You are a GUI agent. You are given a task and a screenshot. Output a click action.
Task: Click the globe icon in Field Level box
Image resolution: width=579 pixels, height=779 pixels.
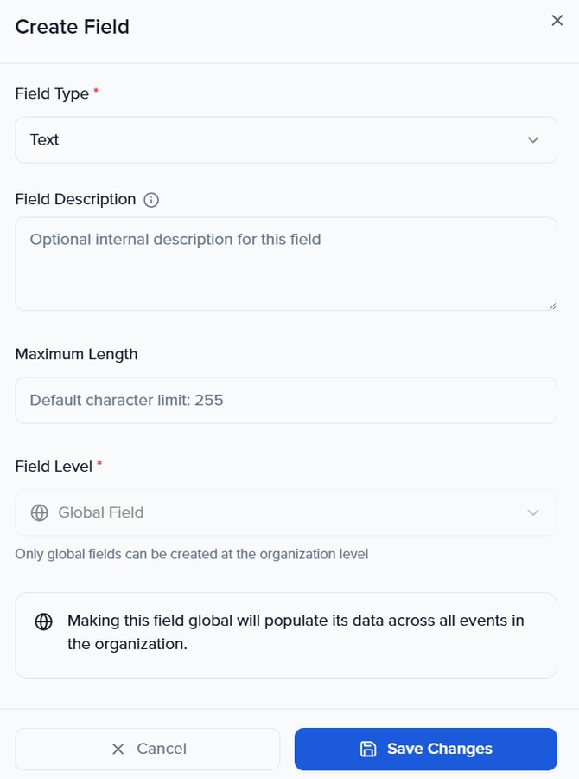[39, 512]
